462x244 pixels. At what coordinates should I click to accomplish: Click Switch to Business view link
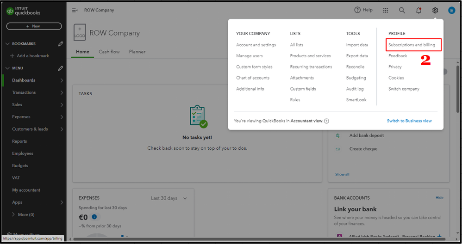[x=409, y=121]
